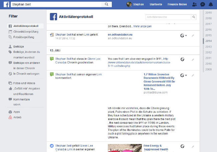Jump to year 2017 in timeline
The height and width of the screenshot is (152, 217).
(x=209, y=24)
